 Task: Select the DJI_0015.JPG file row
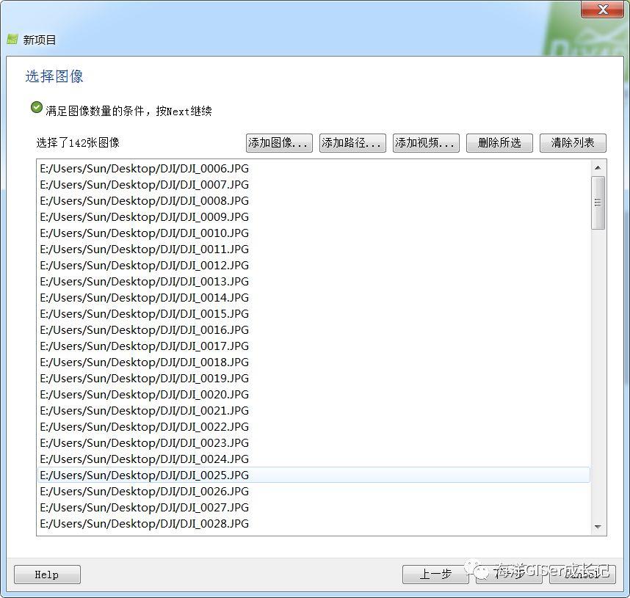tap(145, 313)
